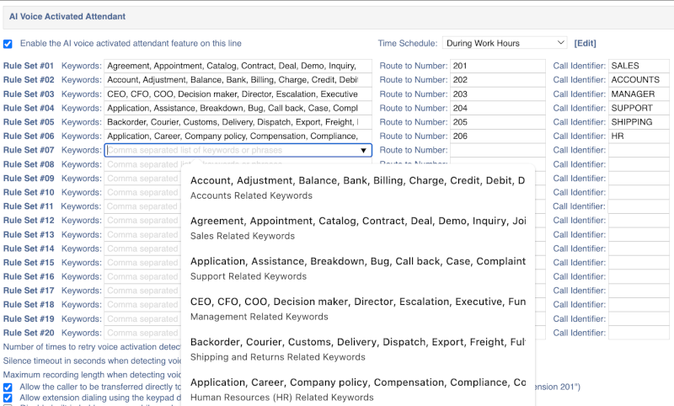Click Call Identifier field containing MANAGER

click(639, 94)
